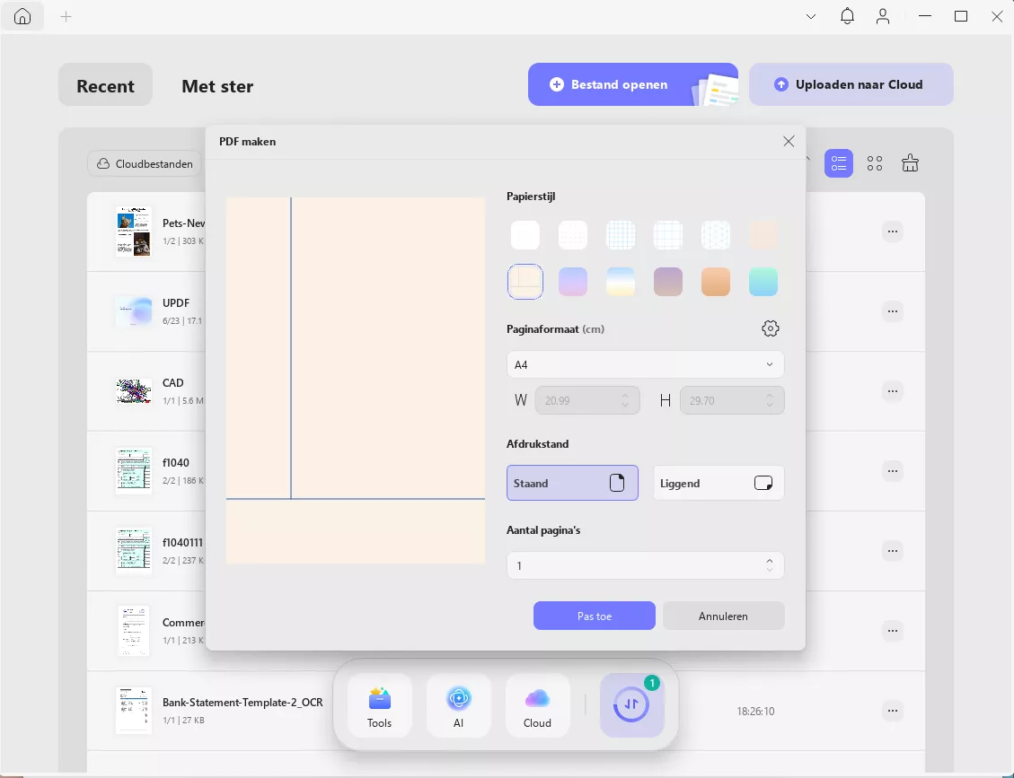
Task: Switch to grid view icon
Action: pos(875,163)
